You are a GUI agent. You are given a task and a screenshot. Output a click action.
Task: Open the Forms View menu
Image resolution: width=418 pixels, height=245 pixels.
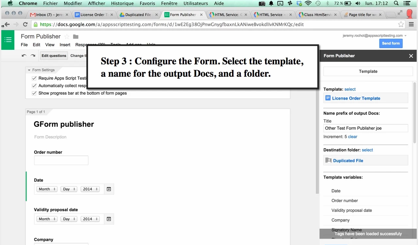pyautogui.click(x=50, y=45)
